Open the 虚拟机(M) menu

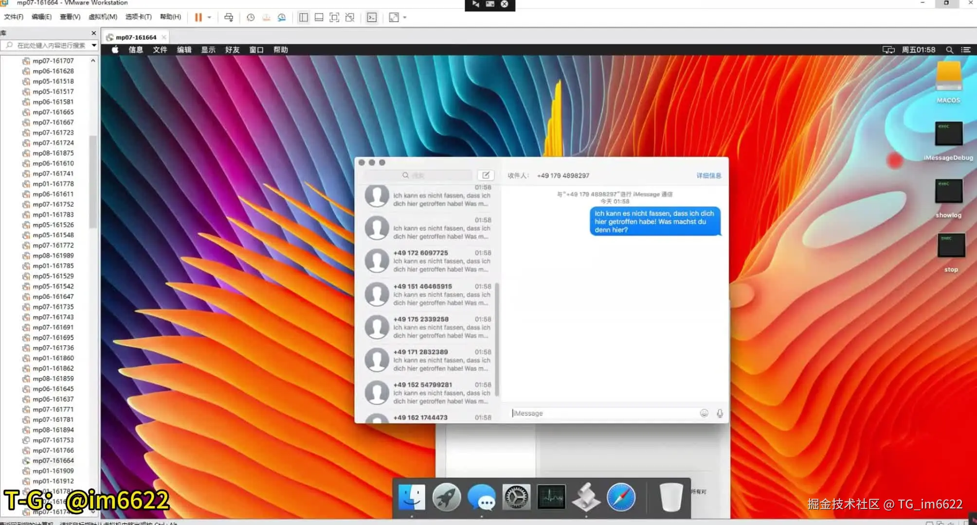pos(103,17)
